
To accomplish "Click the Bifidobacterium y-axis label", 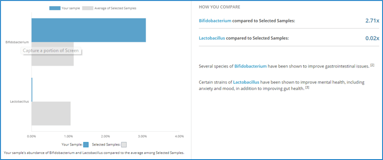I will tap(18, 42).
